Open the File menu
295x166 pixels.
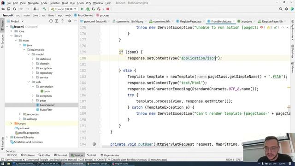point(9,3)
